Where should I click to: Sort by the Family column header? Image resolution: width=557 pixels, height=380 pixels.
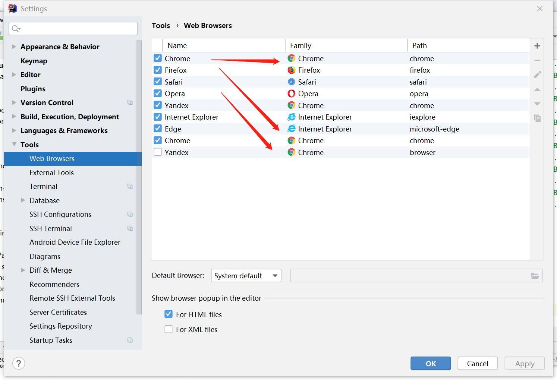[x=346, y=45]
